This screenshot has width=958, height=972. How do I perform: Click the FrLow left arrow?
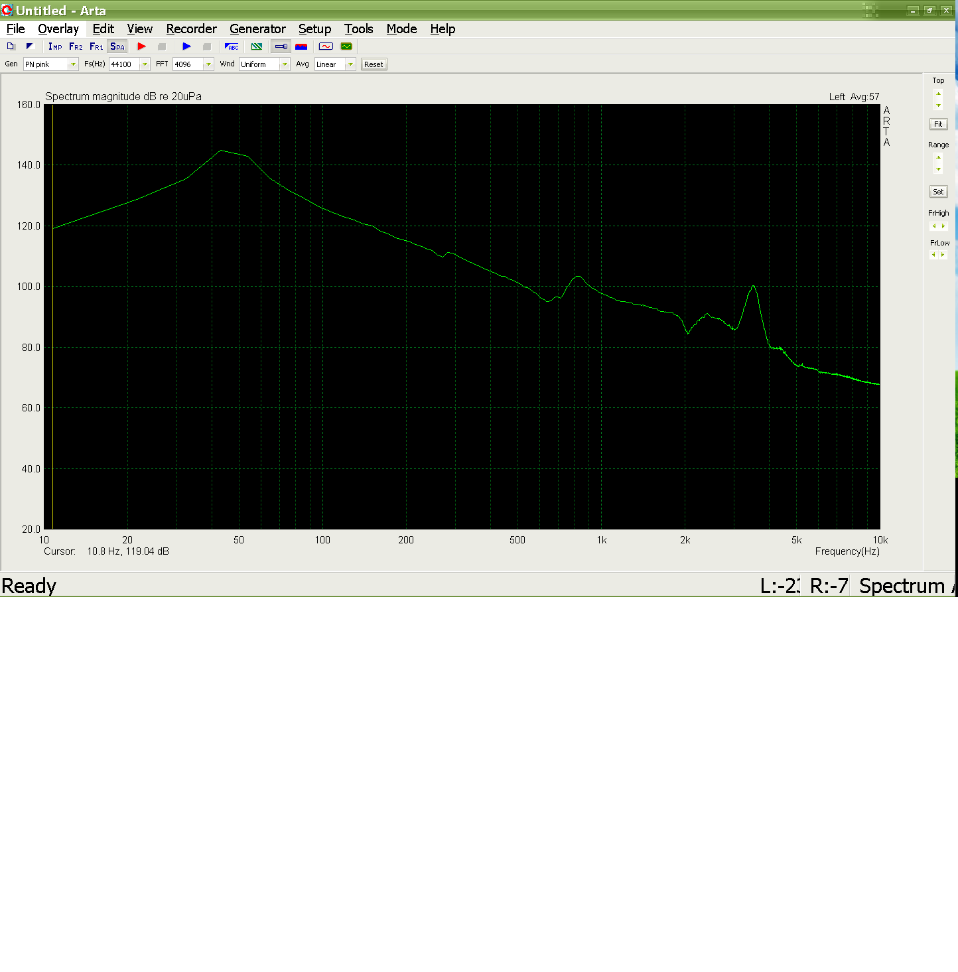[933, 254]
